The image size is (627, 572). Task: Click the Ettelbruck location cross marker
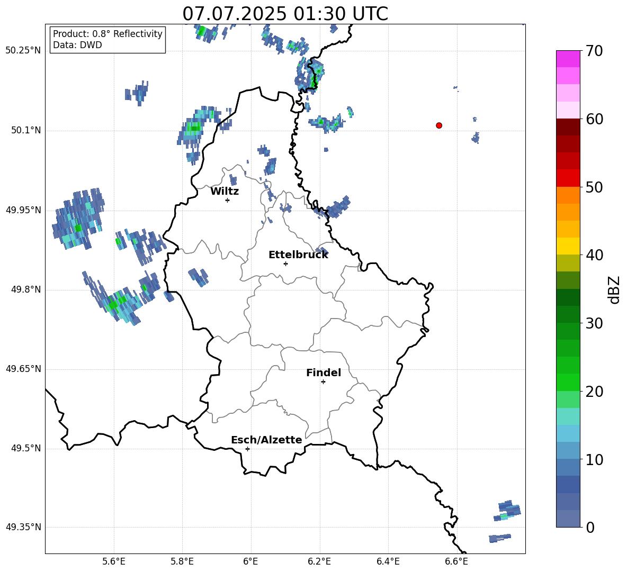pos(285,264)
